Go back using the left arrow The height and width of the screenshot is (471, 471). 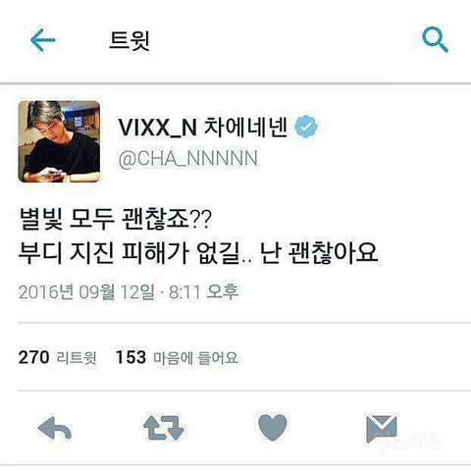pos(43,40)
